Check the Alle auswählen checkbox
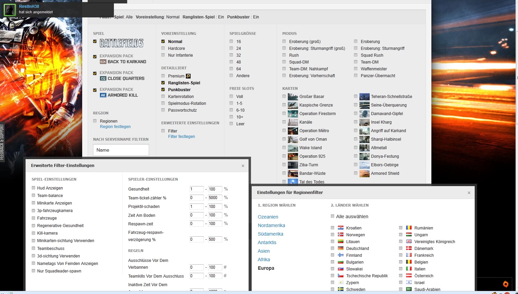Screen dimensions: 518x294 pyautogui.click(x=332, y=216)
